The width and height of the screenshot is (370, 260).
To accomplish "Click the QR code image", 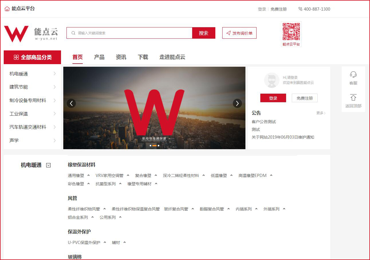I will pos(291,32).
